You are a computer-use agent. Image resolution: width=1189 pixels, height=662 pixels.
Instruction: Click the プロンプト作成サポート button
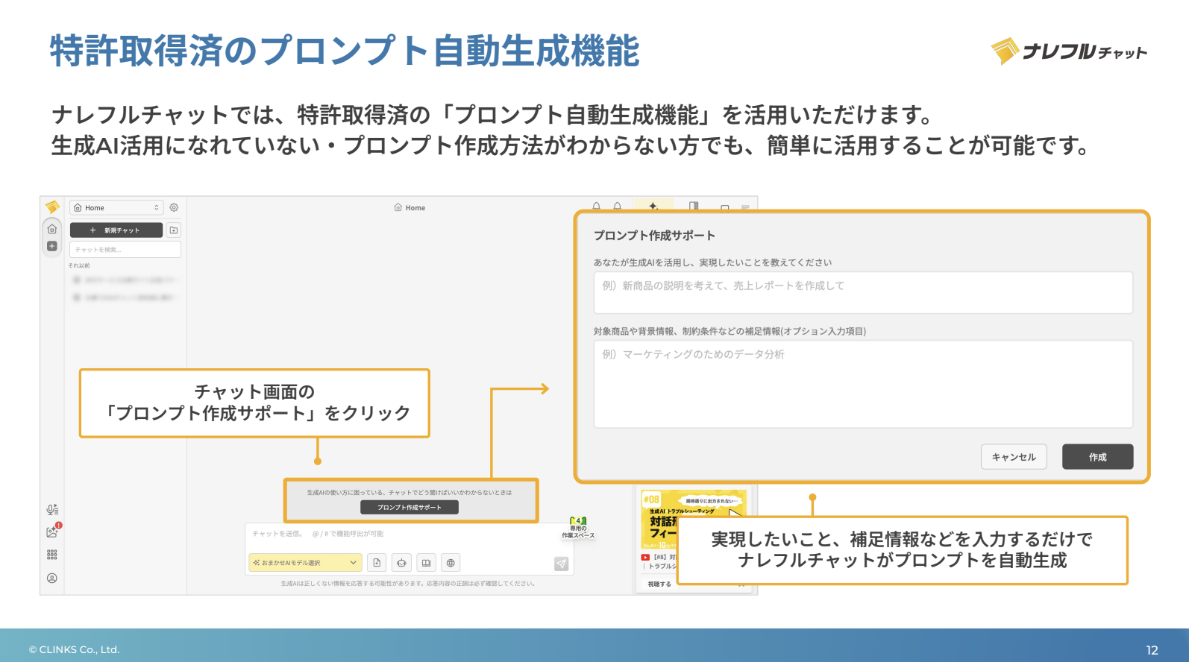pos(409,508)
